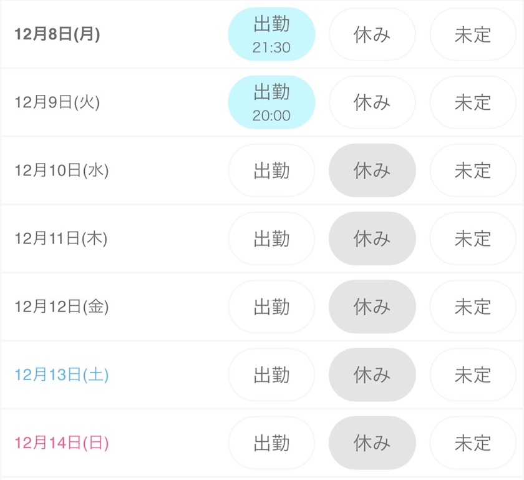The width and height of the screenshot is (524, 480).
Task: Set 12月11日(木) to 未定
Action: click(473, 238)
